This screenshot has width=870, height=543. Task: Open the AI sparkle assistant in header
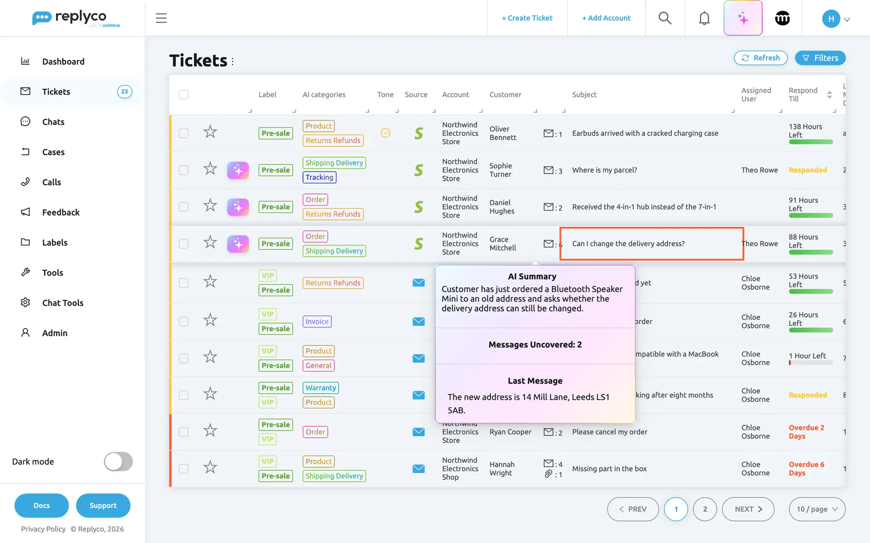(743, 18)
